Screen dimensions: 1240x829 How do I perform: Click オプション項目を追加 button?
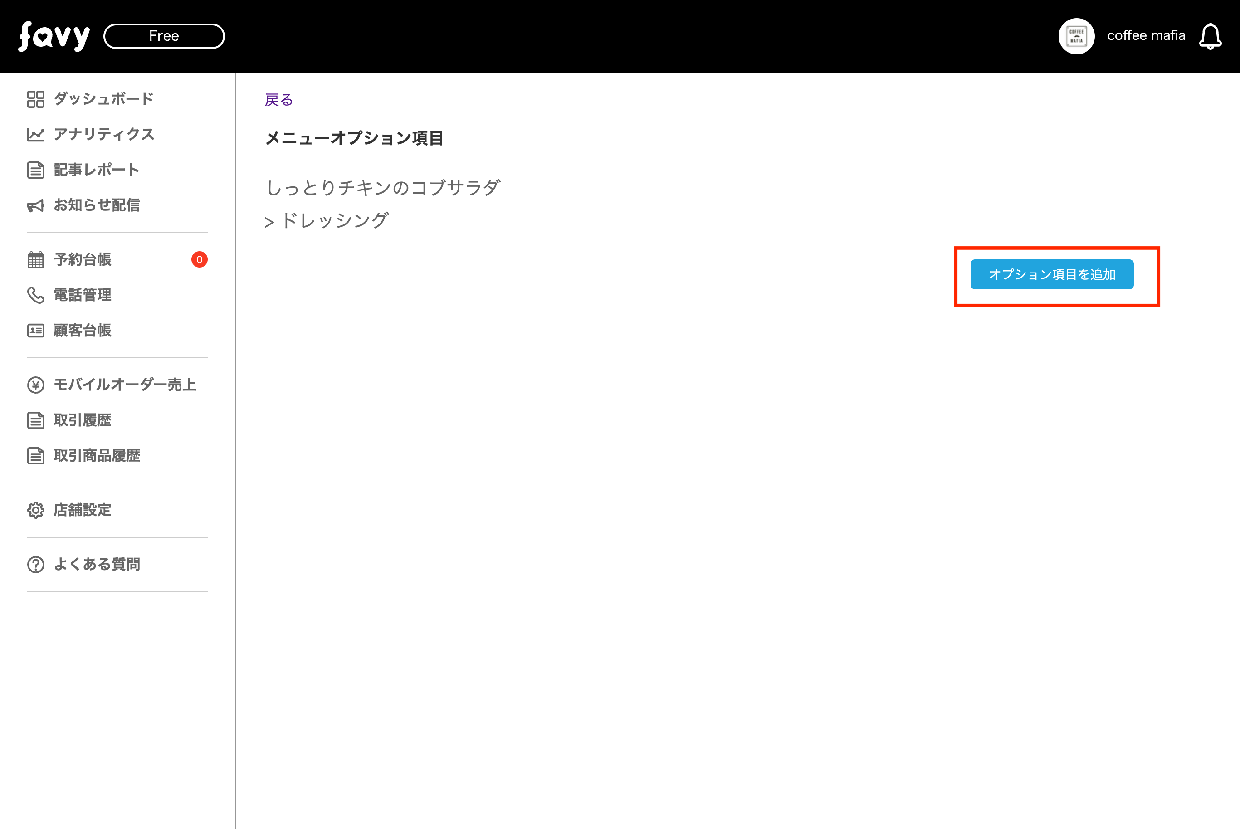(x=1051, y=274)
